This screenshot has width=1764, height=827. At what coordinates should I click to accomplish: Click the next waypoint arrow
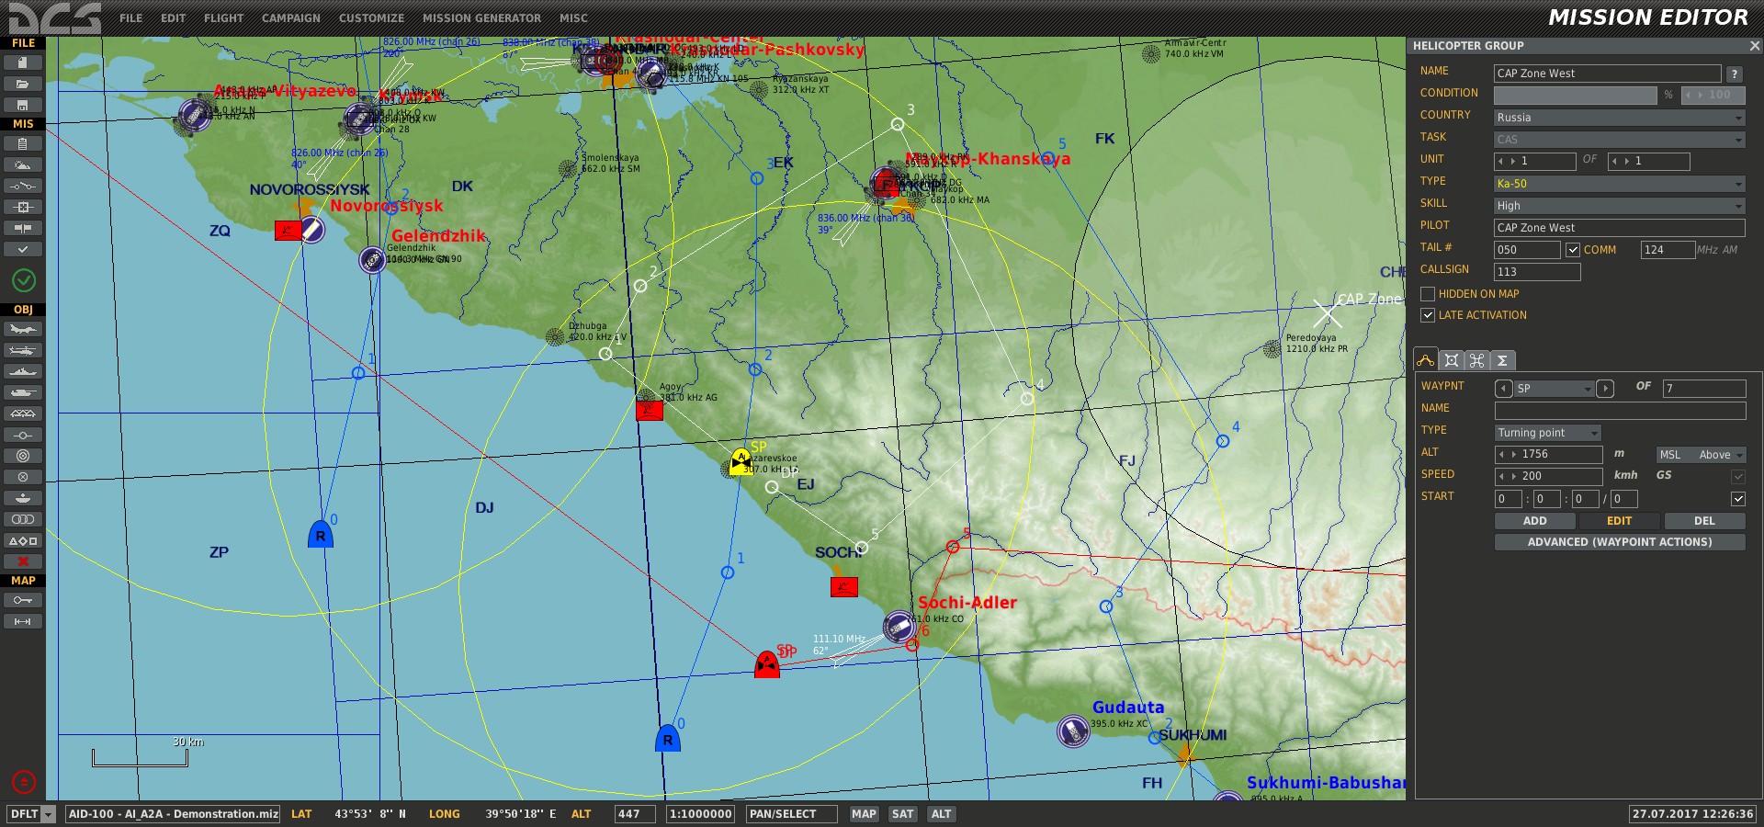[x=1605, y=389]
